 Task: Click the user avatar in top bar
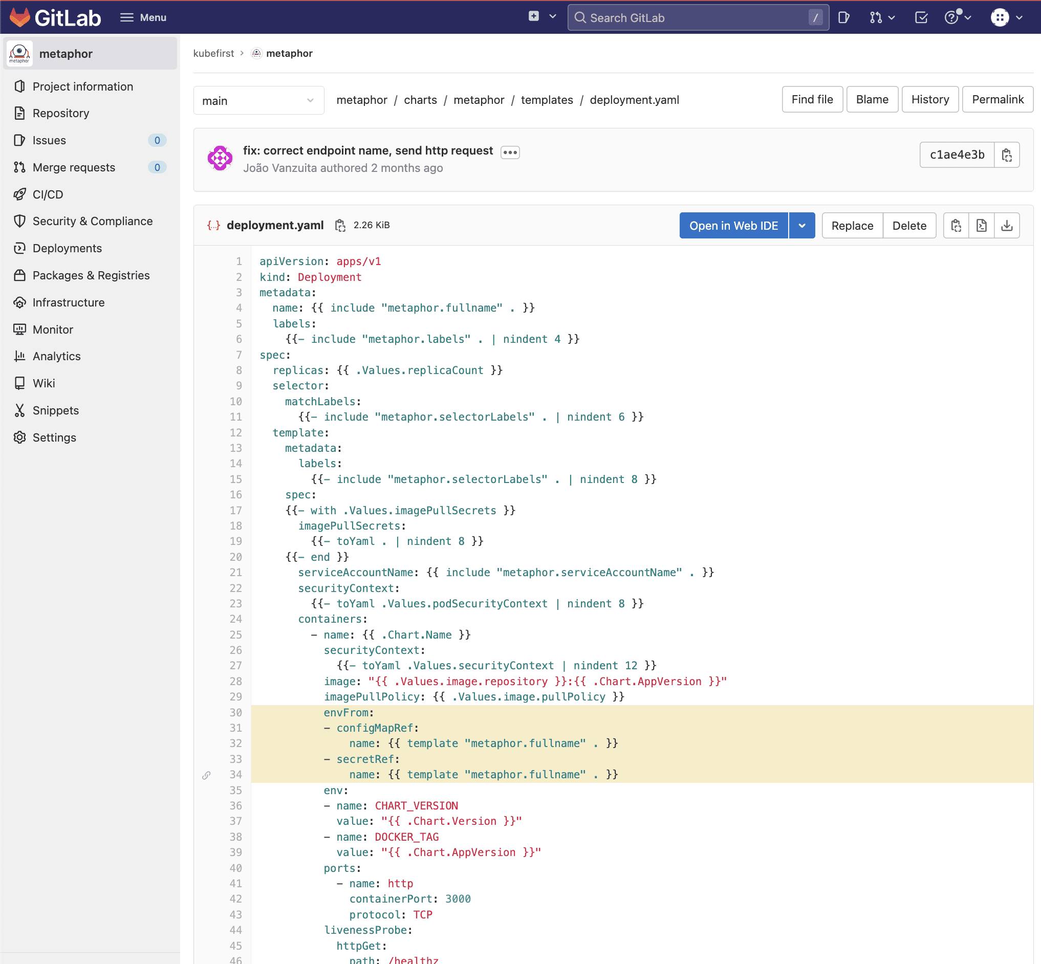coord(999,17)
